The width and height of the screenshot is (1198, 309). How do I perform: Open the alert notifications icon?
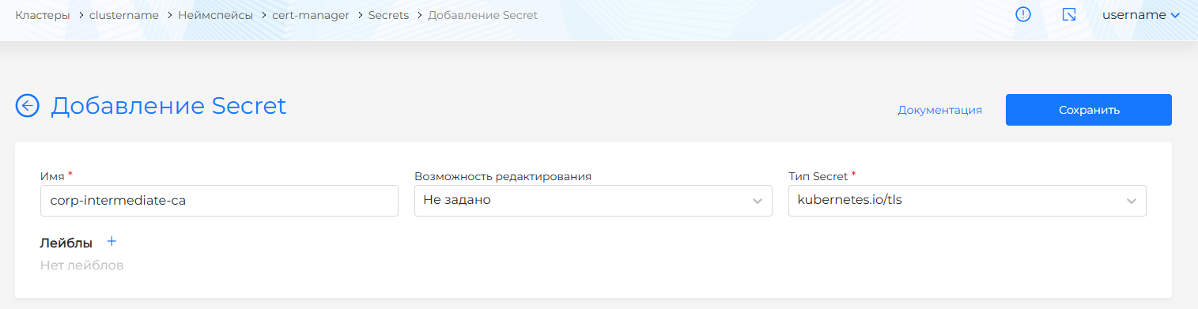point(1023,15)
